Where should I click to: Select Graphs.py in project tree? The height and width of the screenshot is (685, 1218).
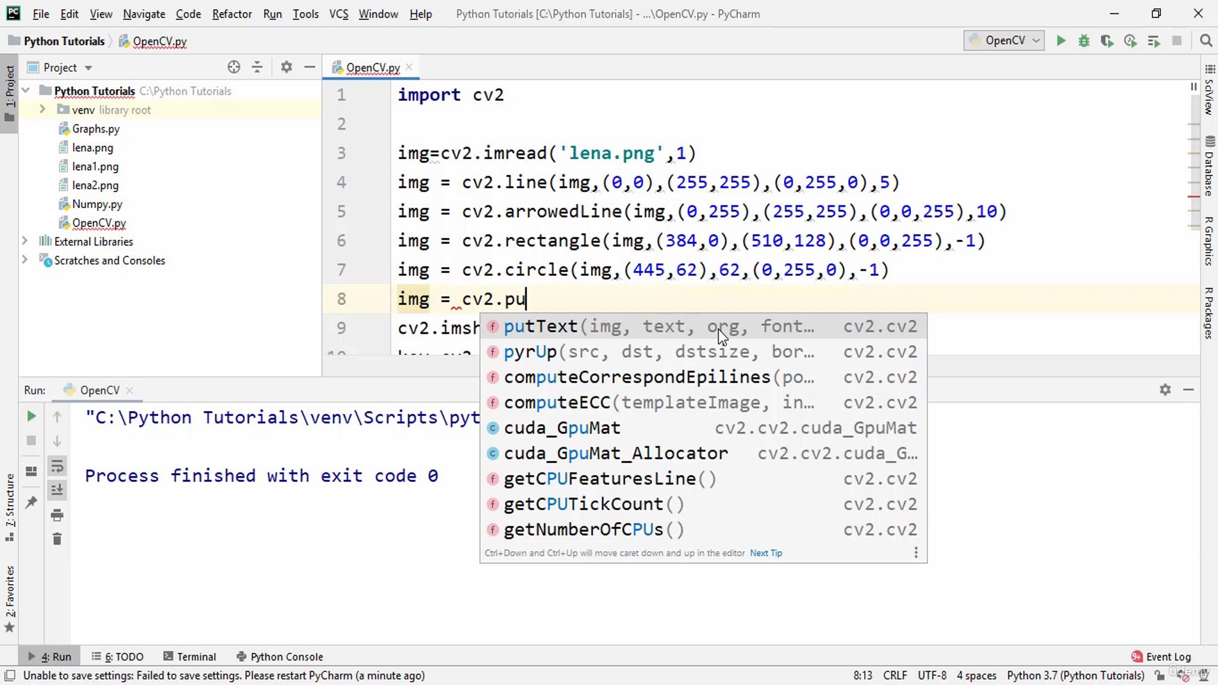[x=95, y=128]
